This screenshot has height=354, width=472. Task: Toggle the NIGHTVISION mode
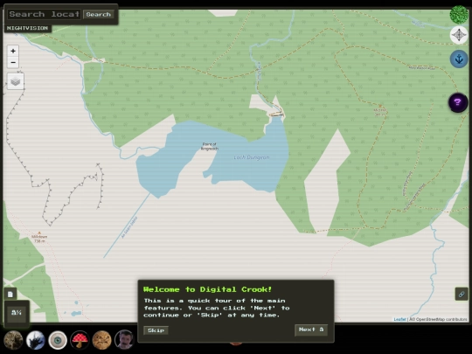pyautogui.click(x=27, y=28)
